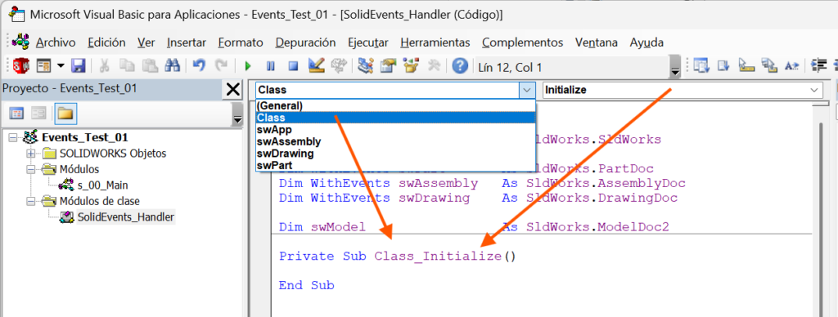Click the Complete Word A icon
Screen dimensions: 838x317
tap(791, 66)
